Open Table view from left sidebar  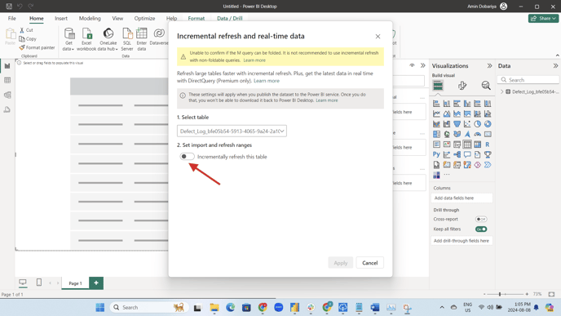[7, 80]
